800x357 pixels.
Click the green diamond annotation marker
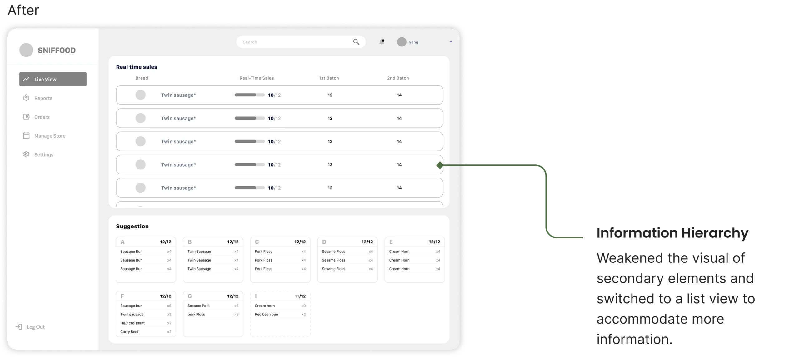point(440,165)
